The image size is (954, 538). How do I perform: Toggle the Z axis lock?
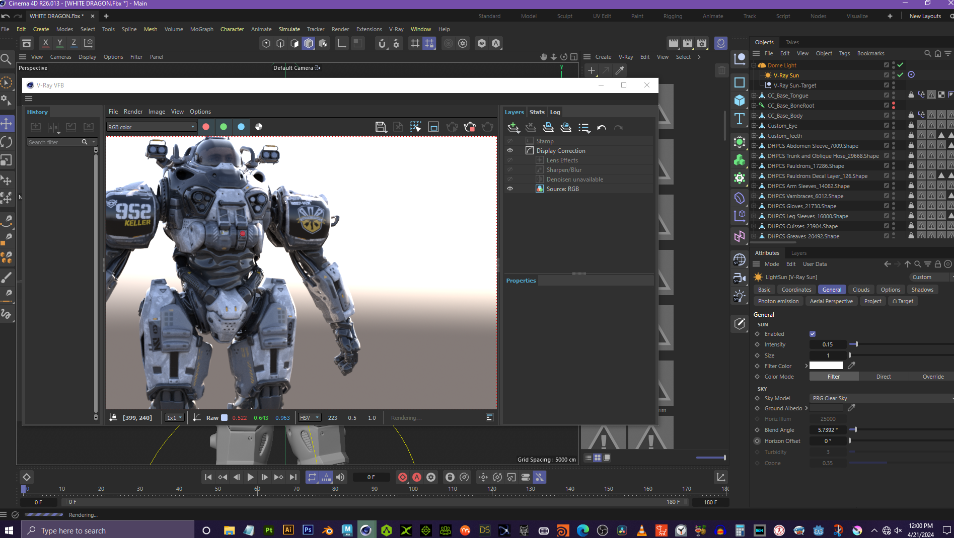[74, 43]
